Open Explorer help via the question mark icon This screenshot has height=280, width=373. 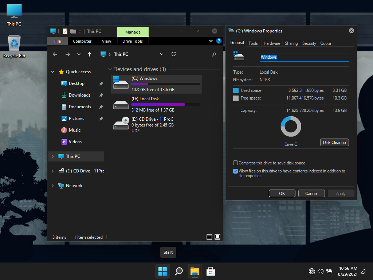(x=219, y=41)
